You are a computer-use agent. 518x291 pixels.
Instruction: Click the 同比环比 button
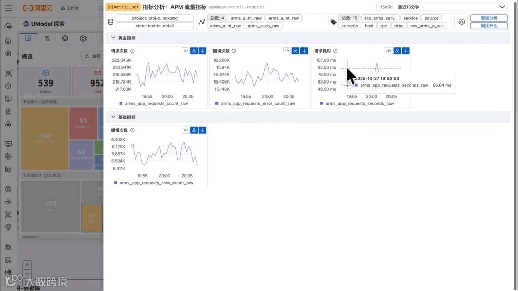click(x=489, y=26)
